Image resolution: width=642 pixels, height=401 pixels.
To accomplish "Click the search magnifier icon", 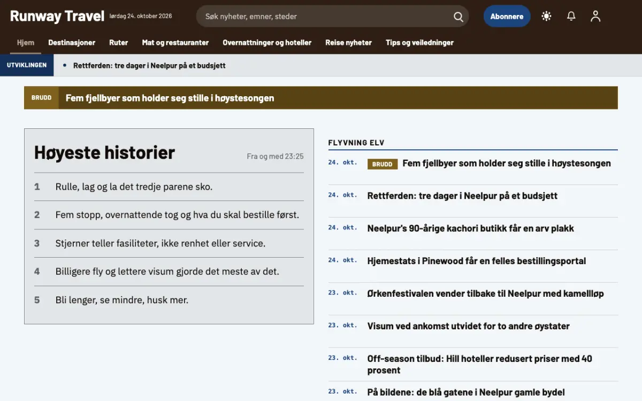I will 458,17.
